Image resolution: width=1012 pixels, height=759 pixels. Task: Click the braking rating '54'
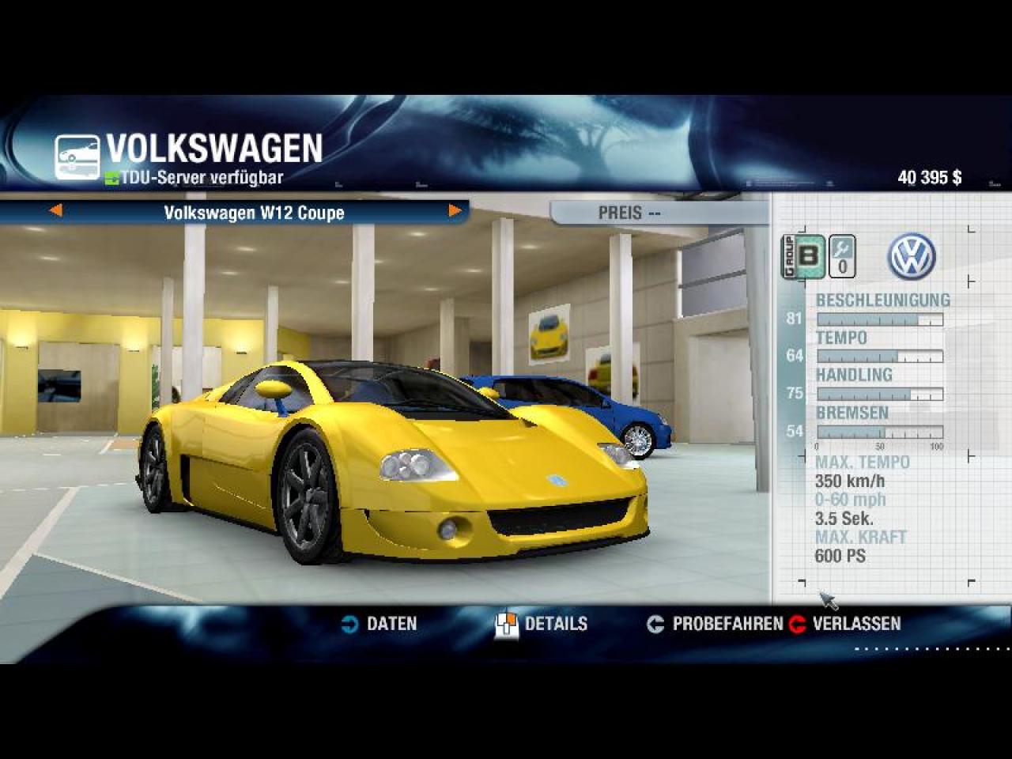tap(795, 431)
